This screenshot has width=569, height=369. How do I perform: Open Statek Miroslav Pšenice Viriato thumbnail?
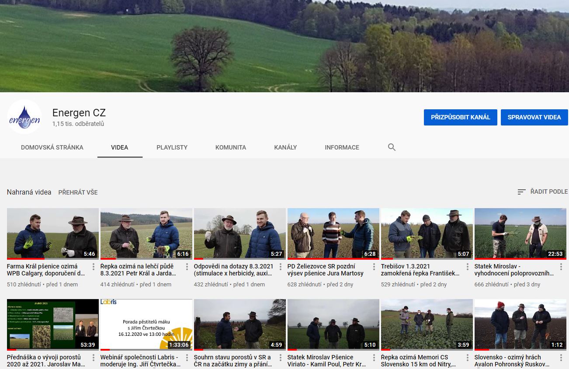[333, 325]
